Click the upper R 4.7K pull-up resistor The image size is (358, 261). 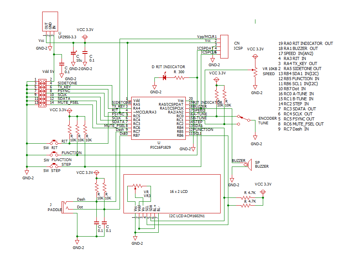click(246, 198)
